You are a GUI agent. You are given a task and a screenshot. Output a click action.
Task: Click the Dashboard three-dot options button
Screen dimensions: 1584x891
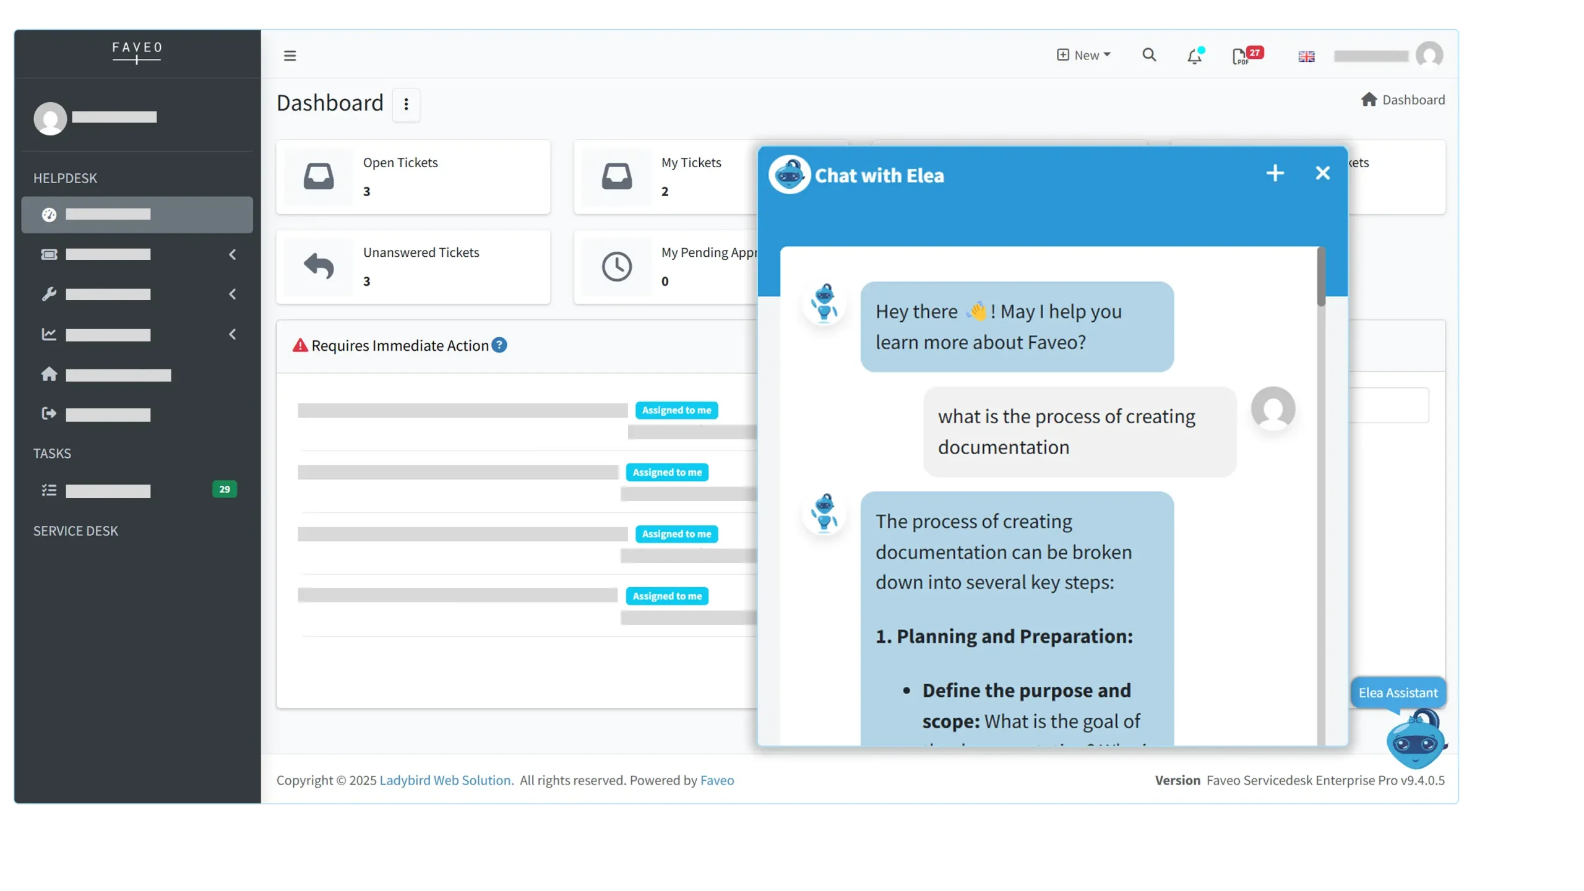point(406,104)
